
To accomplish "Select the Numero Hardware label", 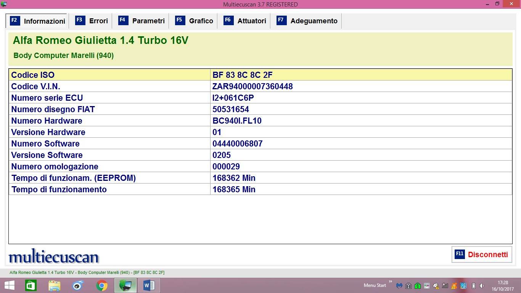I will coord(47,121).
